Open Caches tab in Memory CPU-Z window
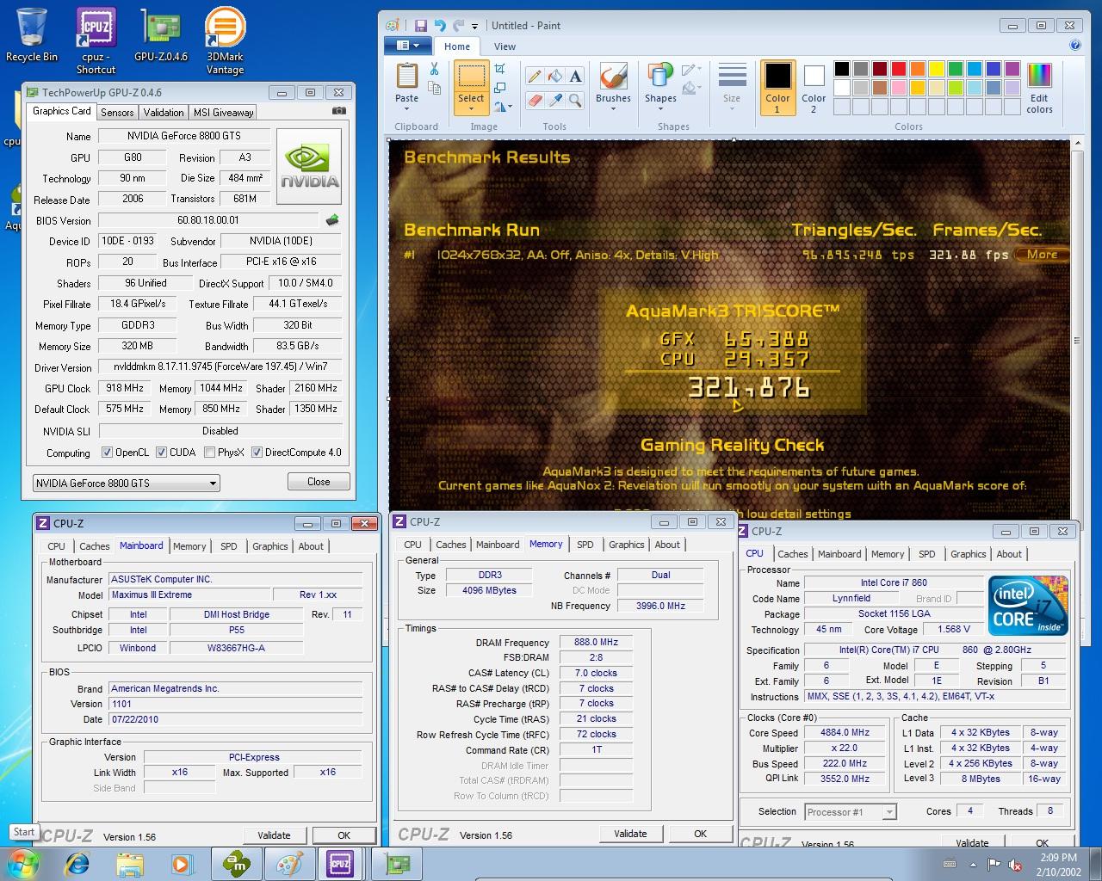 coord(450,545)
